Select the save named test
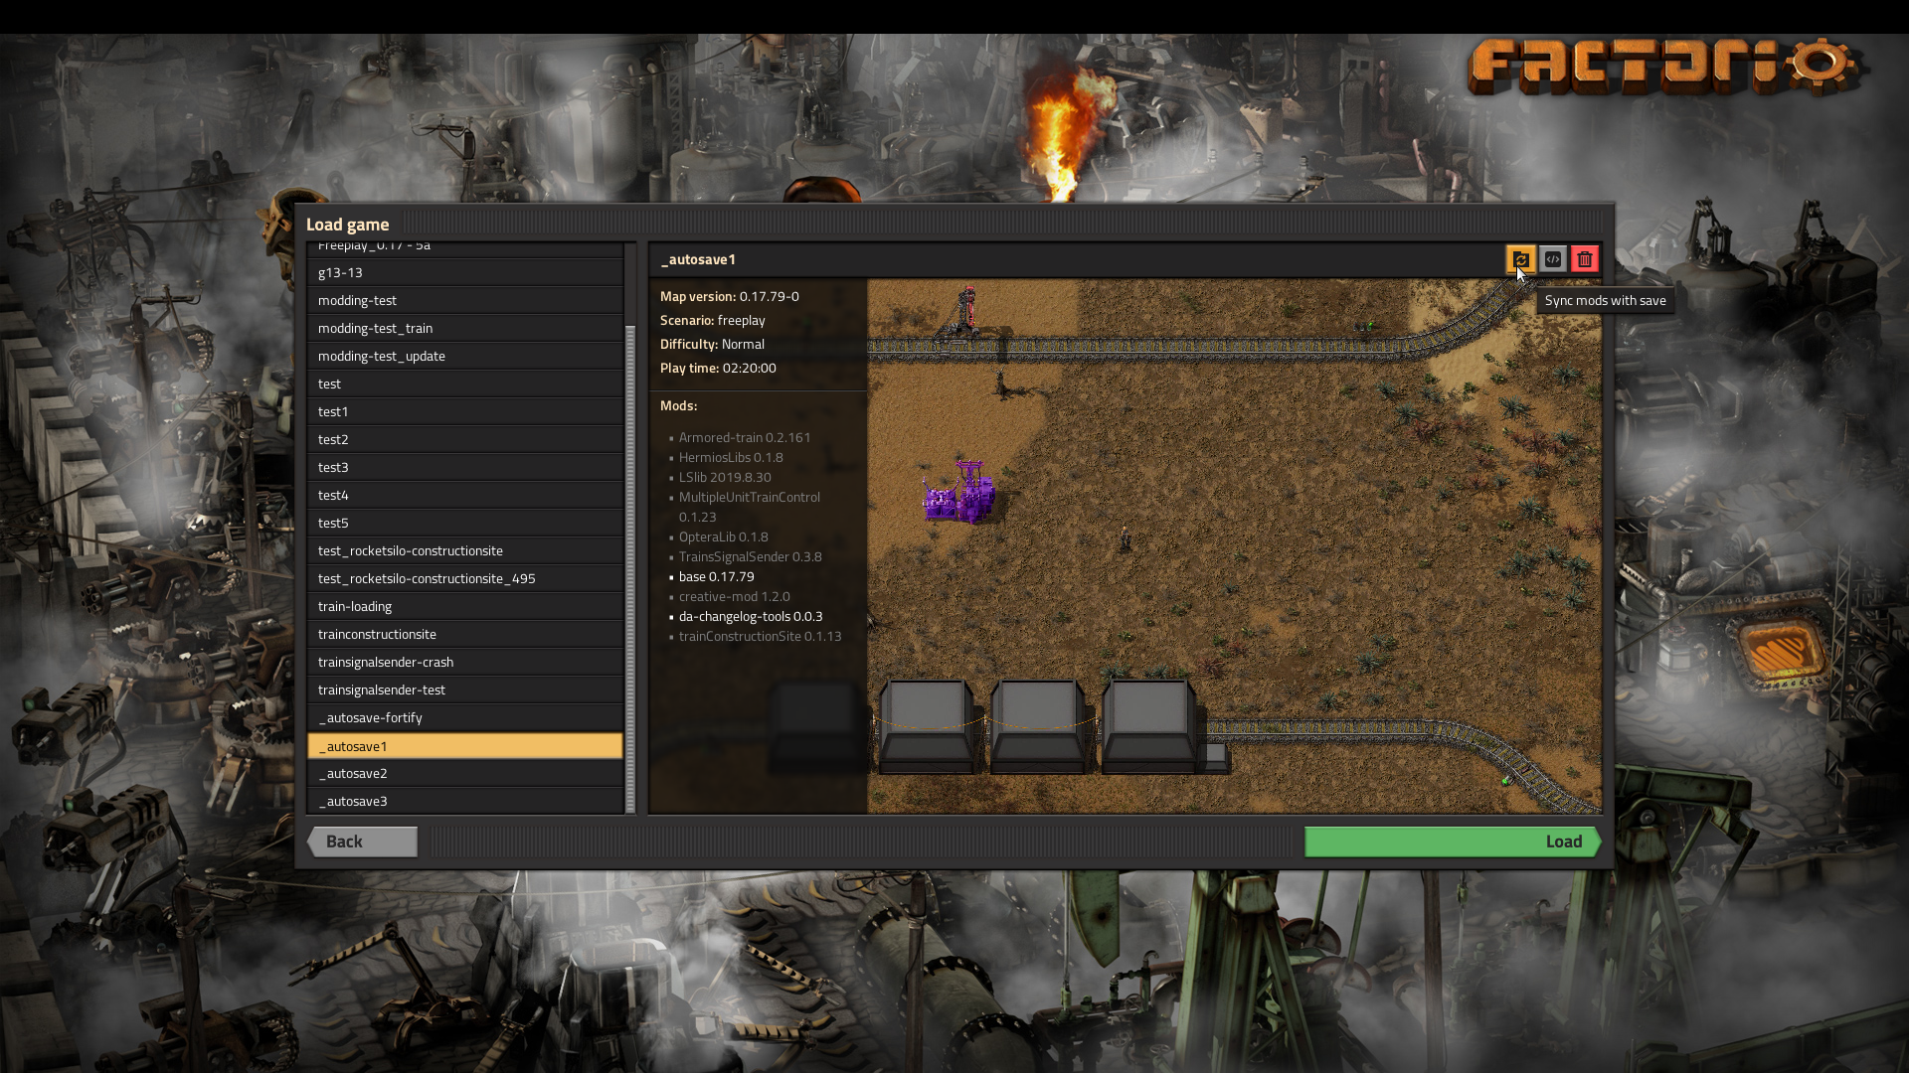 coord(465,383)
